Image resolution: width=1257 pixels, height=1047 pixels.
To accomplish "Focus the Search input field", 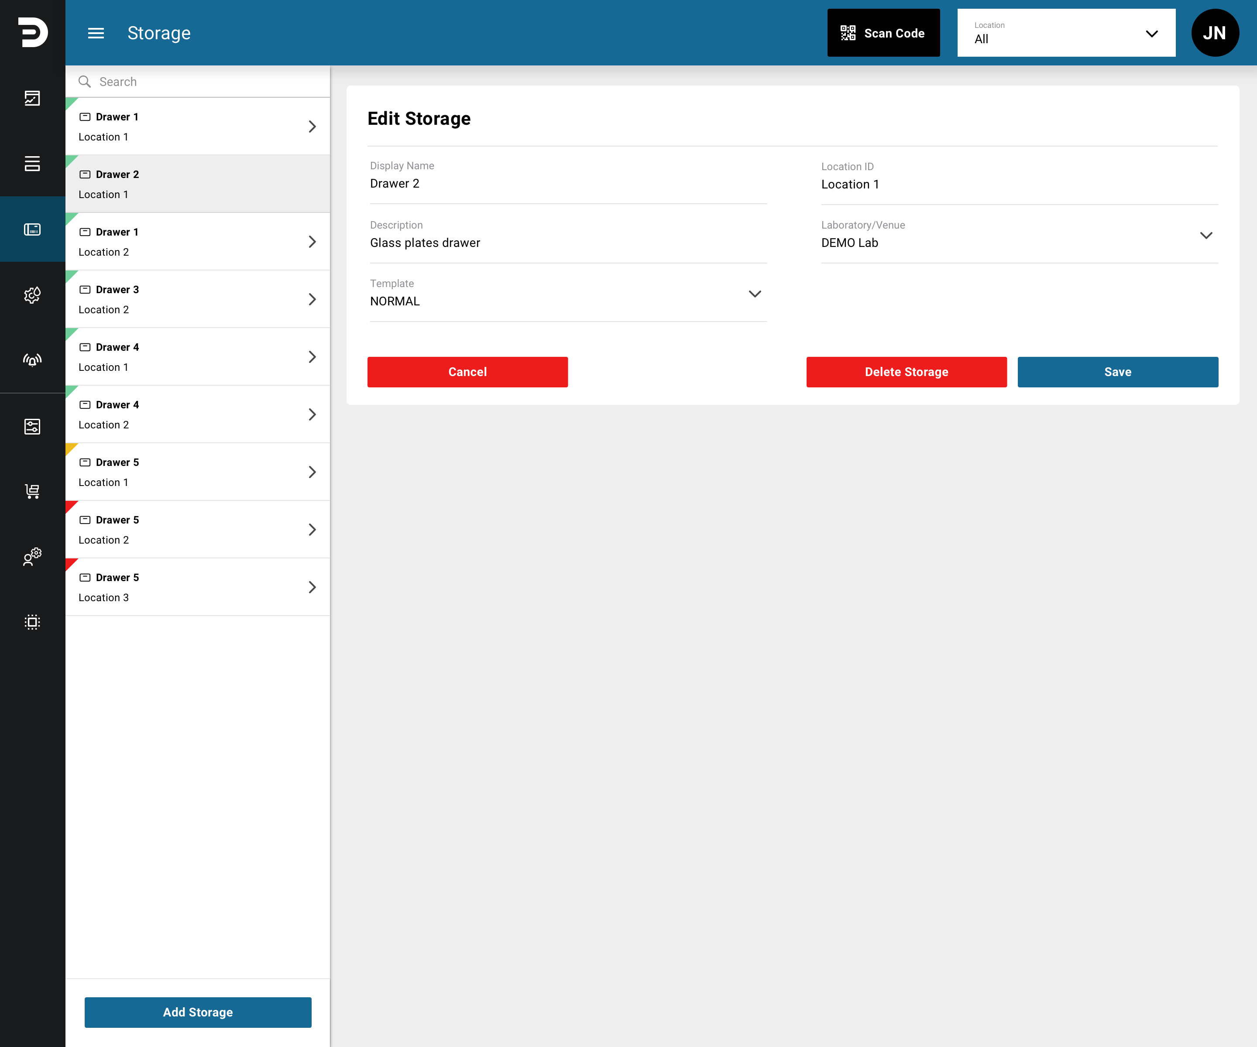I will coord(198,82).
